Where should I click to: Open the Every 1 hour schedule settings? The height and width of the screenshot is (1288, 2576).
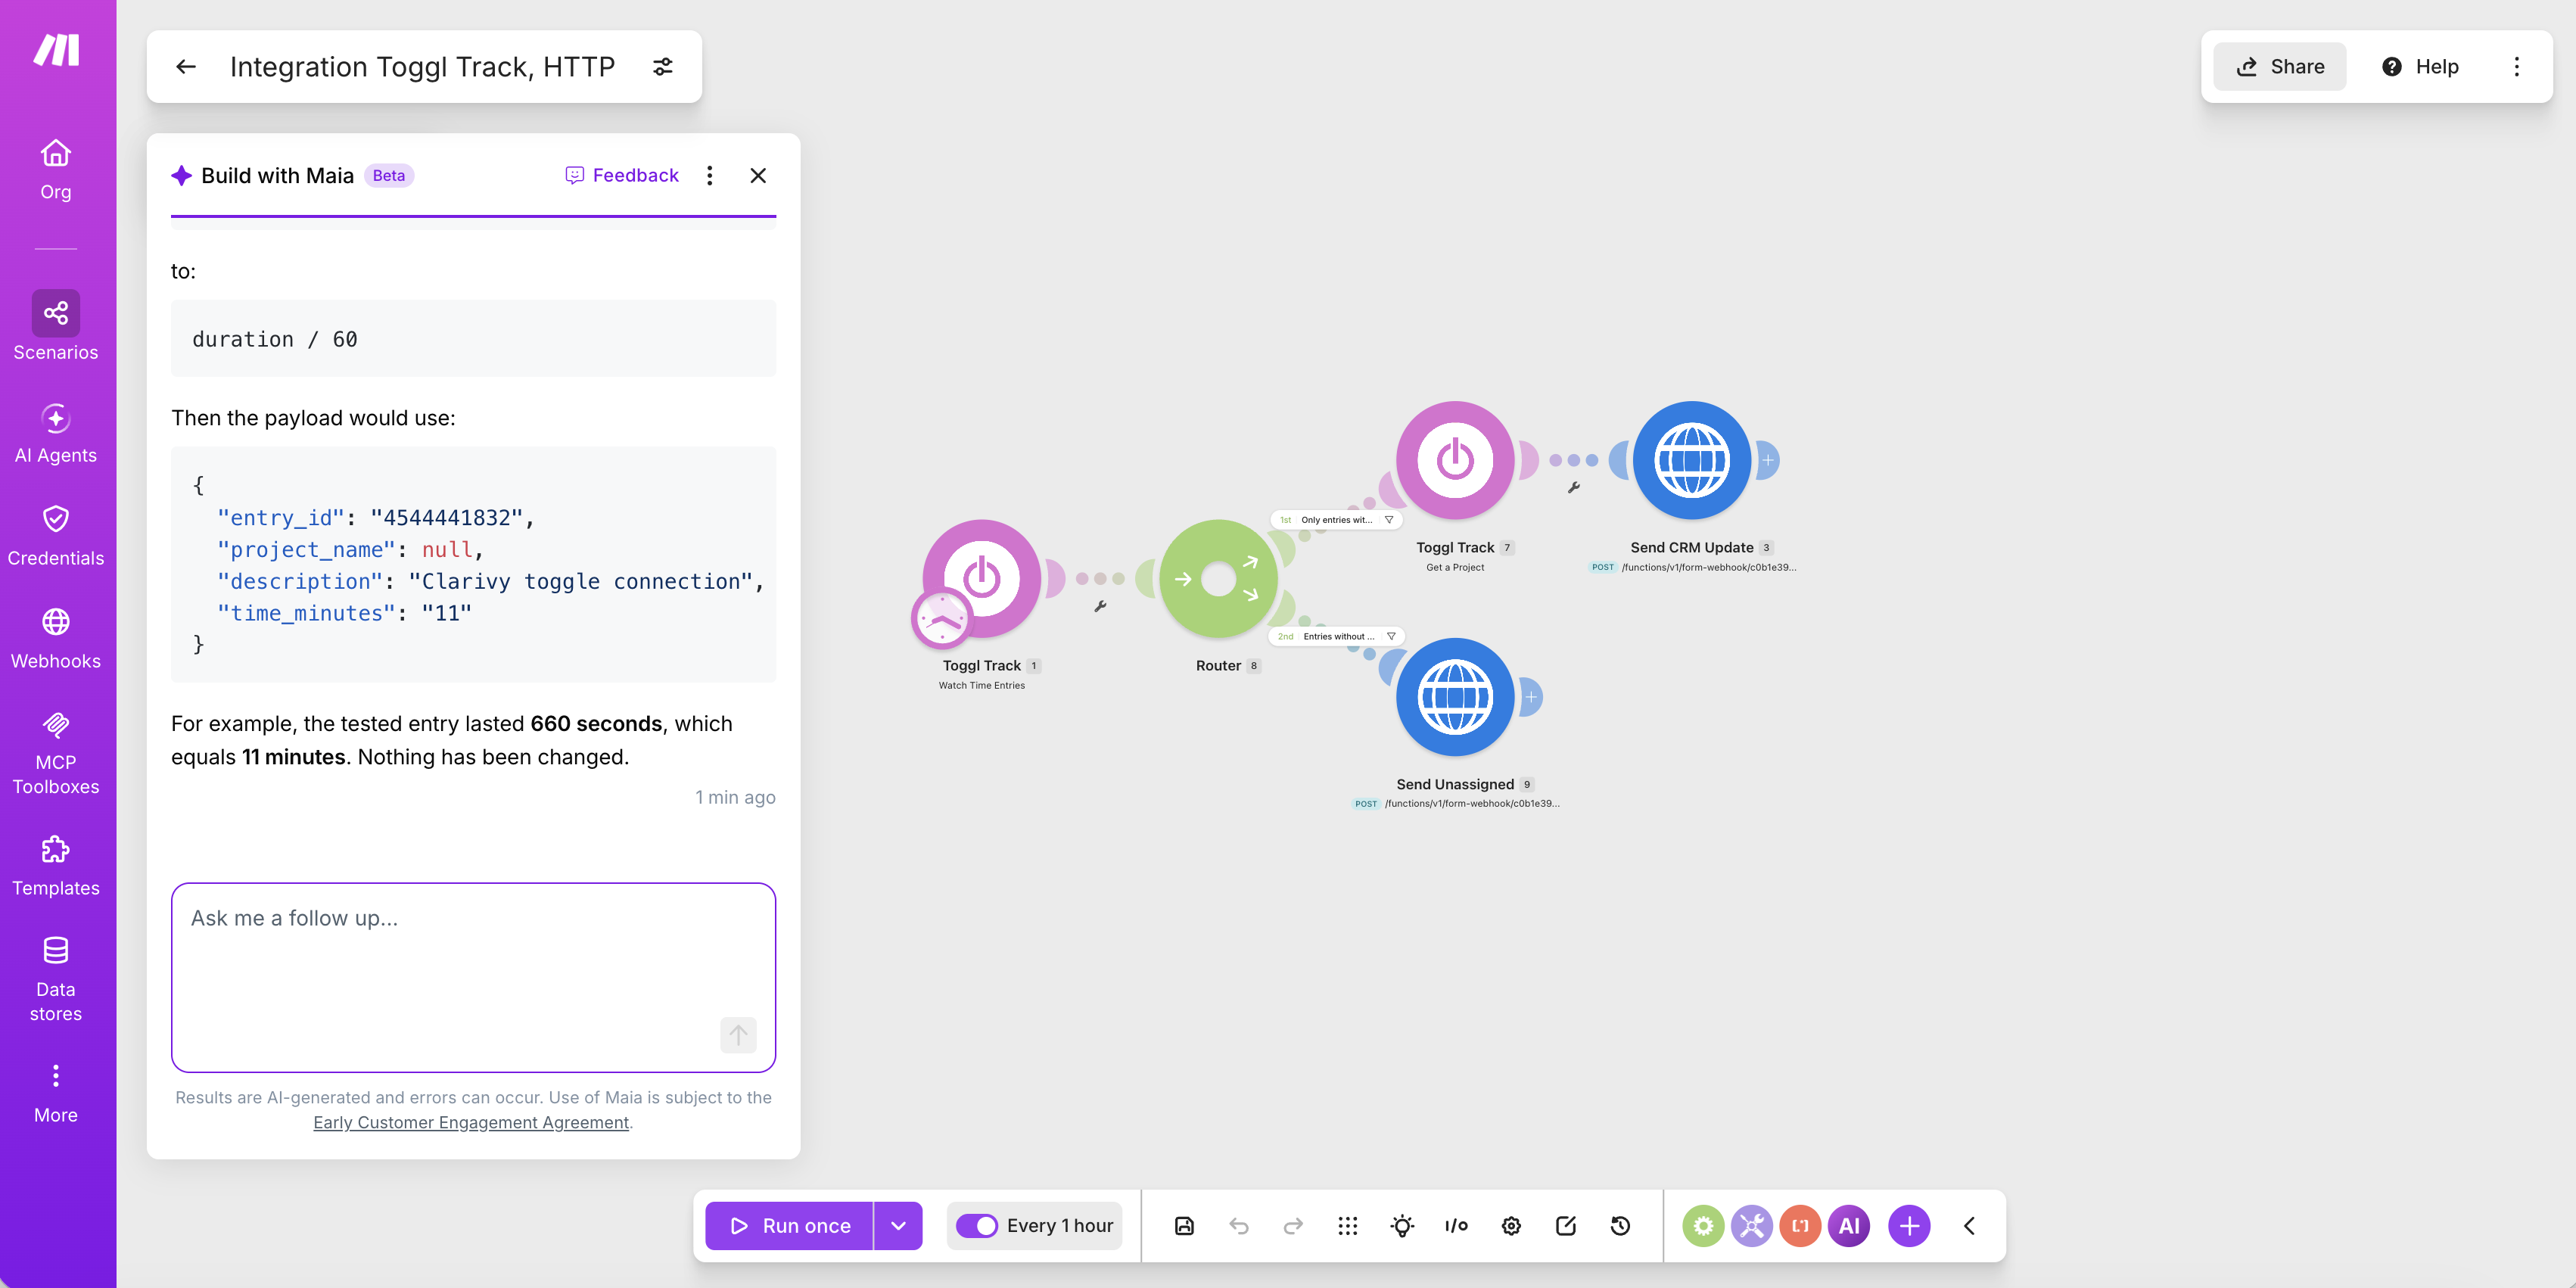pos(1059,1225)
